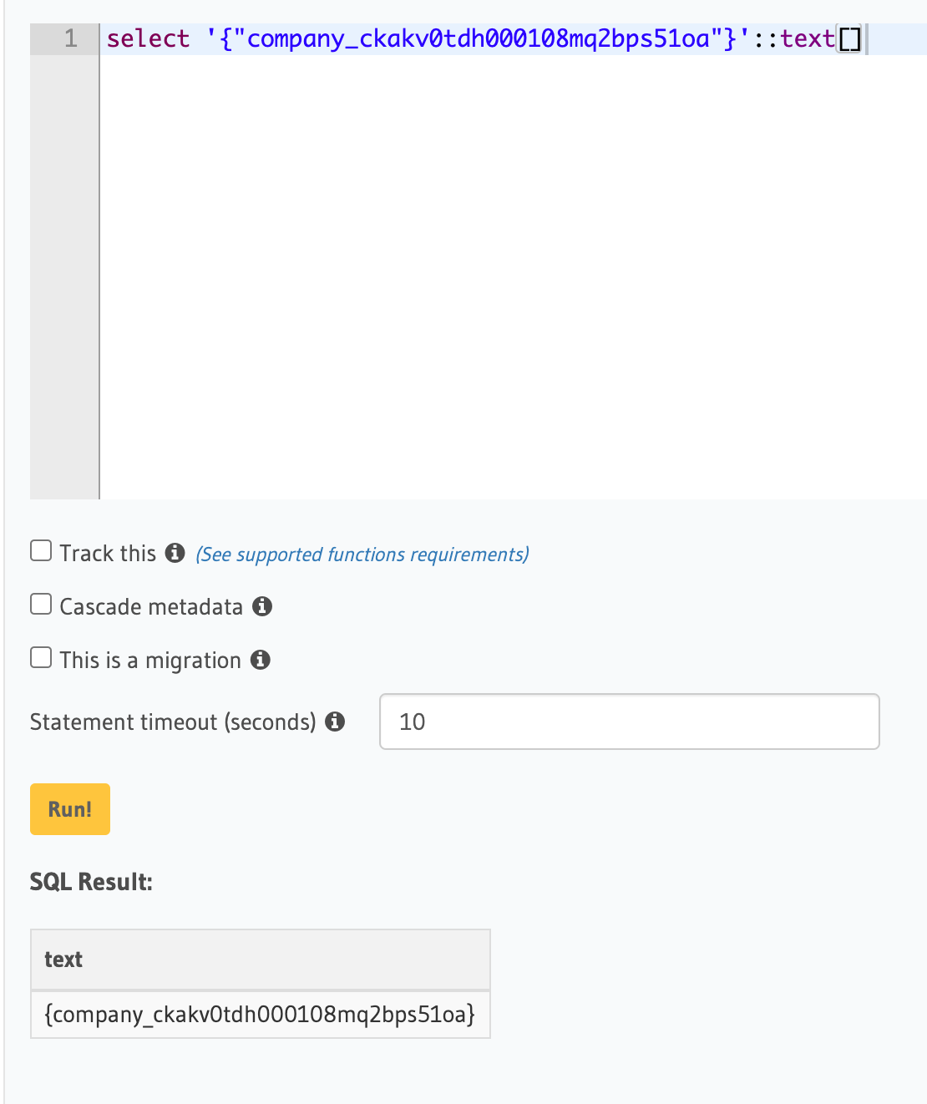The height and width of the screenshot is (1104, 927).
Task: Click the select keyword in the query
Action: (148, 38)
